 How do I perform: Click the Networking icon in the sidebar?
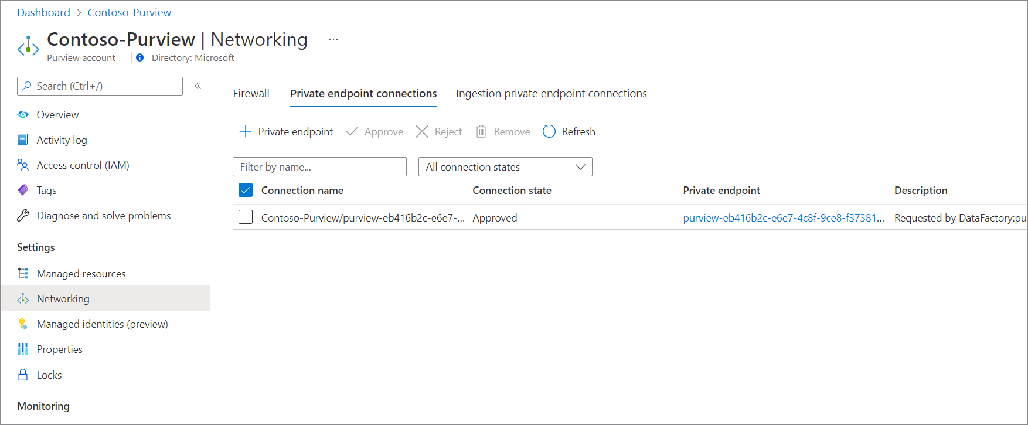(23, 298)
